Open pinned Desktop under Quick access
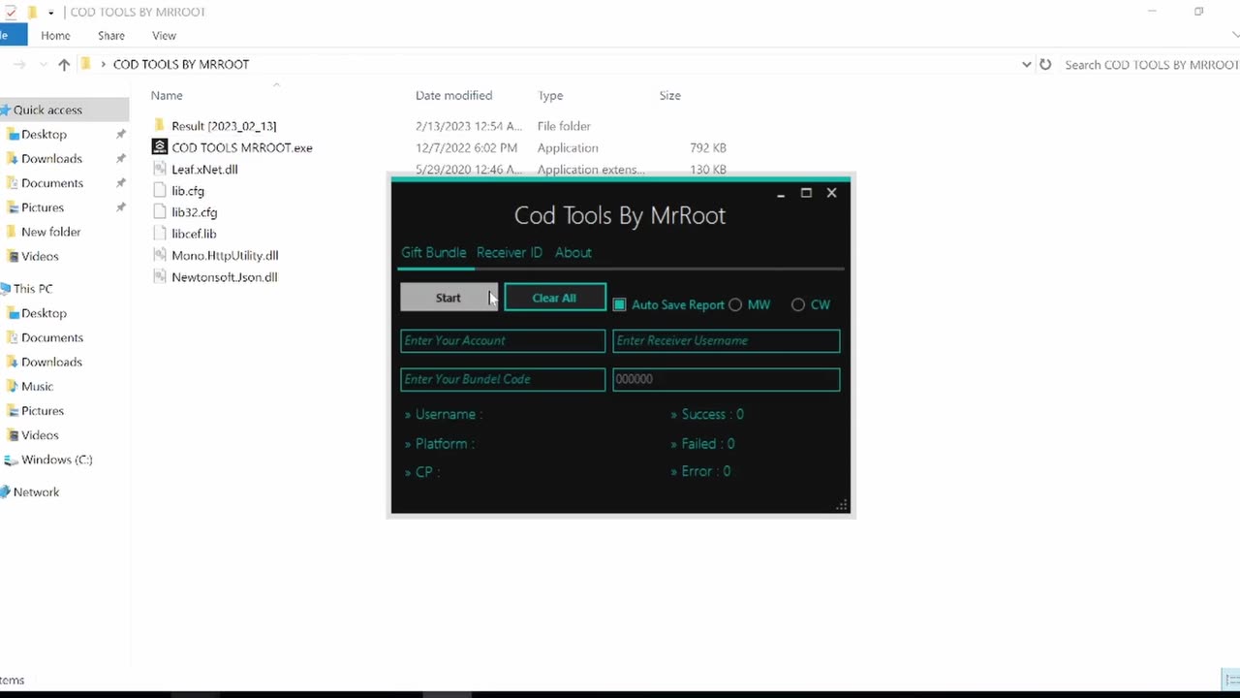This screenshot has width=1240, height=698. 44,135
